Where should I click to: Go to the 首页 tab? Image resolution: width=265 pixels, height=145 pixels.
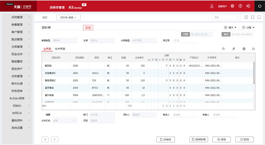coord(45,17)
